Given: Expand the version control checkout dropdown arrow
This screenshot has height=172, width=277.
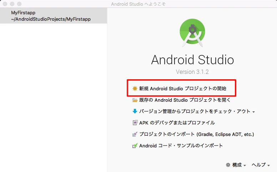Looking at the screenshot, I should click(x=253, y=112).
